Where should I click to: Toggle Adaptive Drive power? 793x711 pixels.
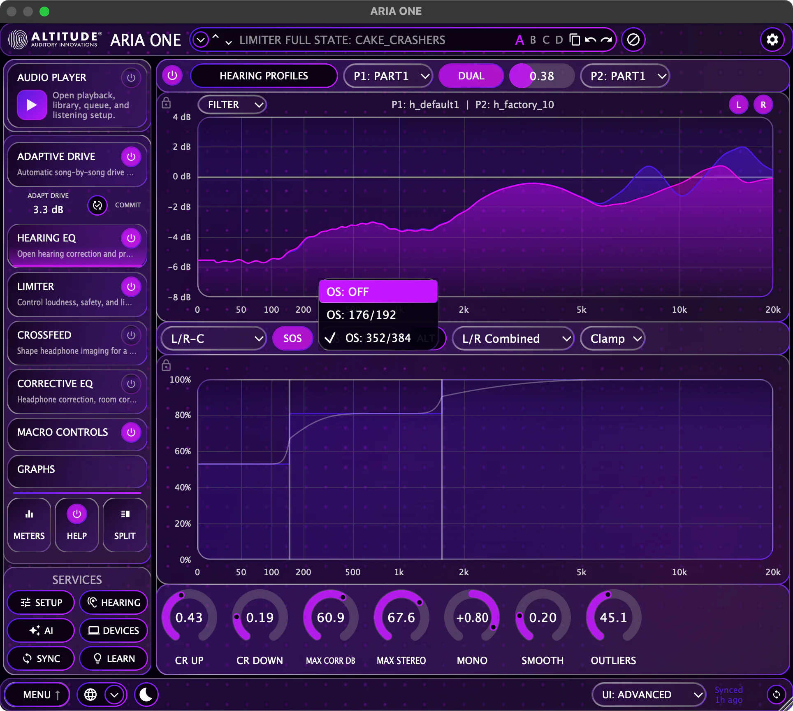(x=131, y=156)
